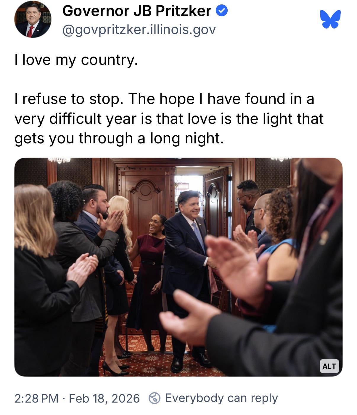Click the "2:28 PM" post time
The width and height of the screenshot is (357, 415).
(x=36, y=398)
